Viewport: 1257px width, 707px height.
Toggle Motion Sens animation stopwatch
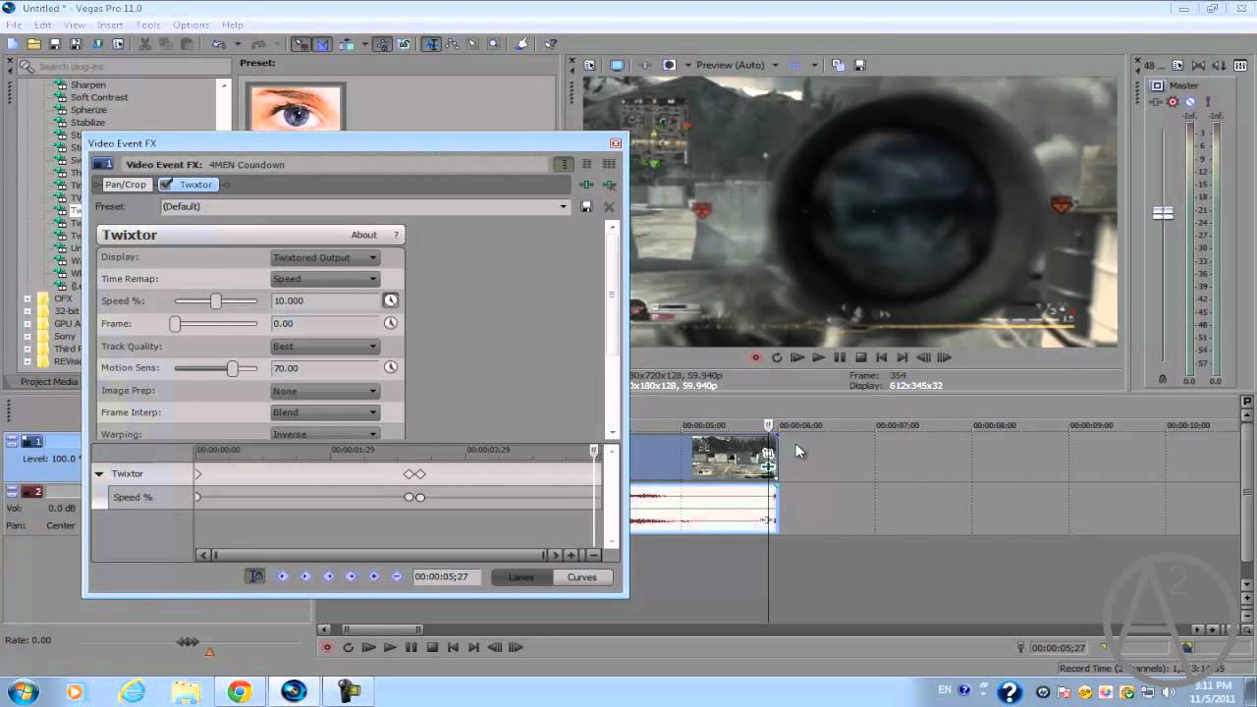[390, 367]
